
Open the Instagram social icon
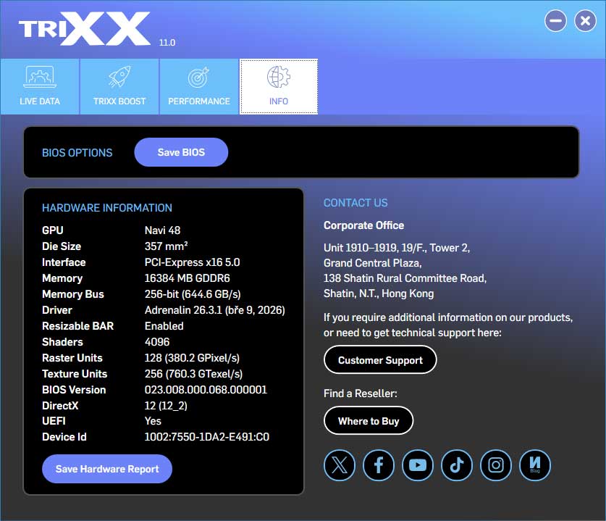[496, 465]
